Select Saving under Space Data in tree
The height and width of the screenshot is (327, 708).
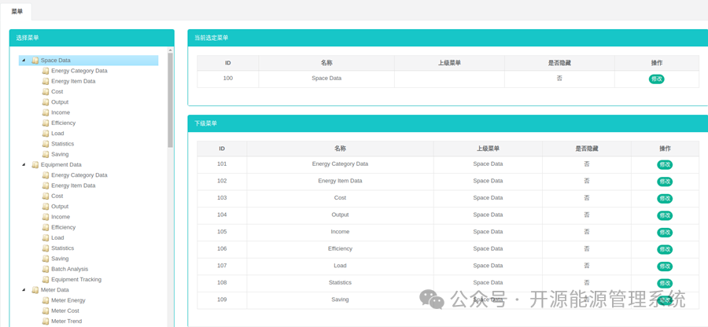click(60, 154)
